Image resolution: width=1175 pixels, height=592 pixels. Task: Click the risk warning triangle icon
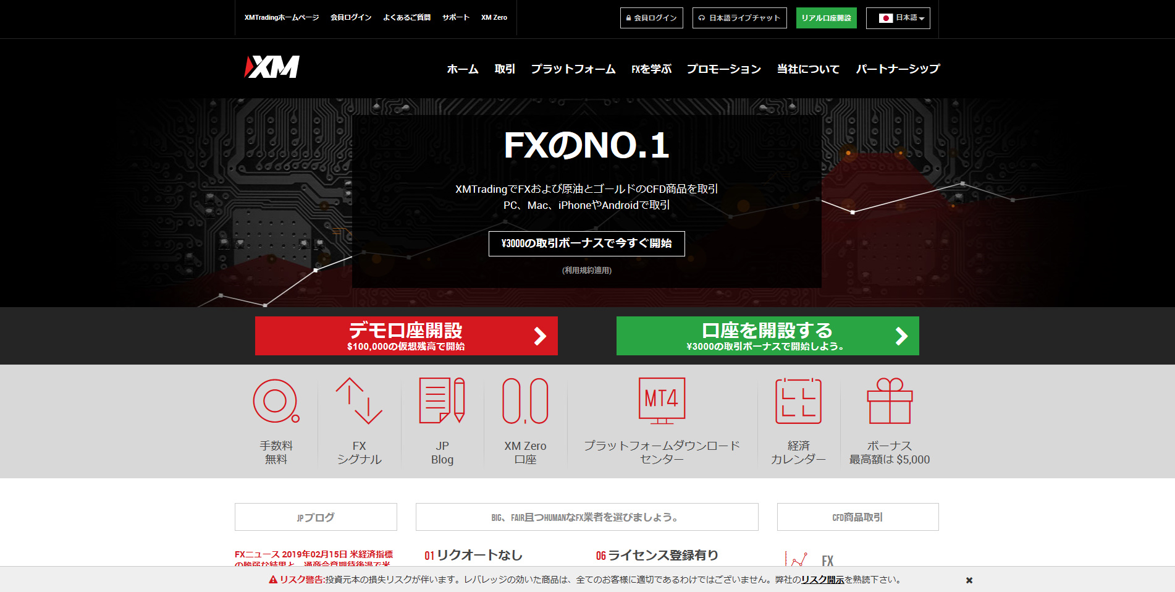[273, 580]
